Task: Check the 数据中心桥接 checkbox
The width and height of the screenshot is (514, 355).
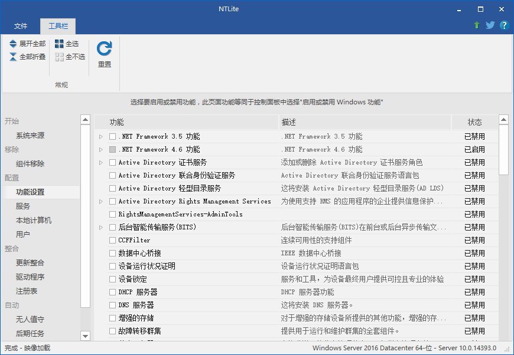Action: (x=112, y=253)
